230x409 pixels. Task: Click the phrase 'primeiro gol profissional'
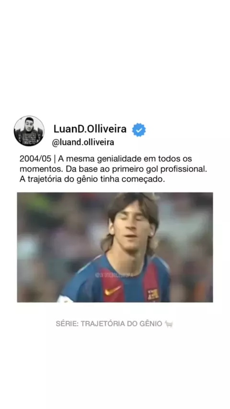tap(160, 169)
